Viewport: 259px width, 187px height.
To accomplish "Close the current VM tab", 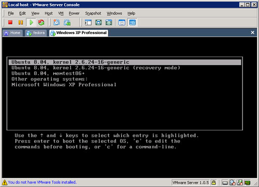I will (x=252, y=33).
